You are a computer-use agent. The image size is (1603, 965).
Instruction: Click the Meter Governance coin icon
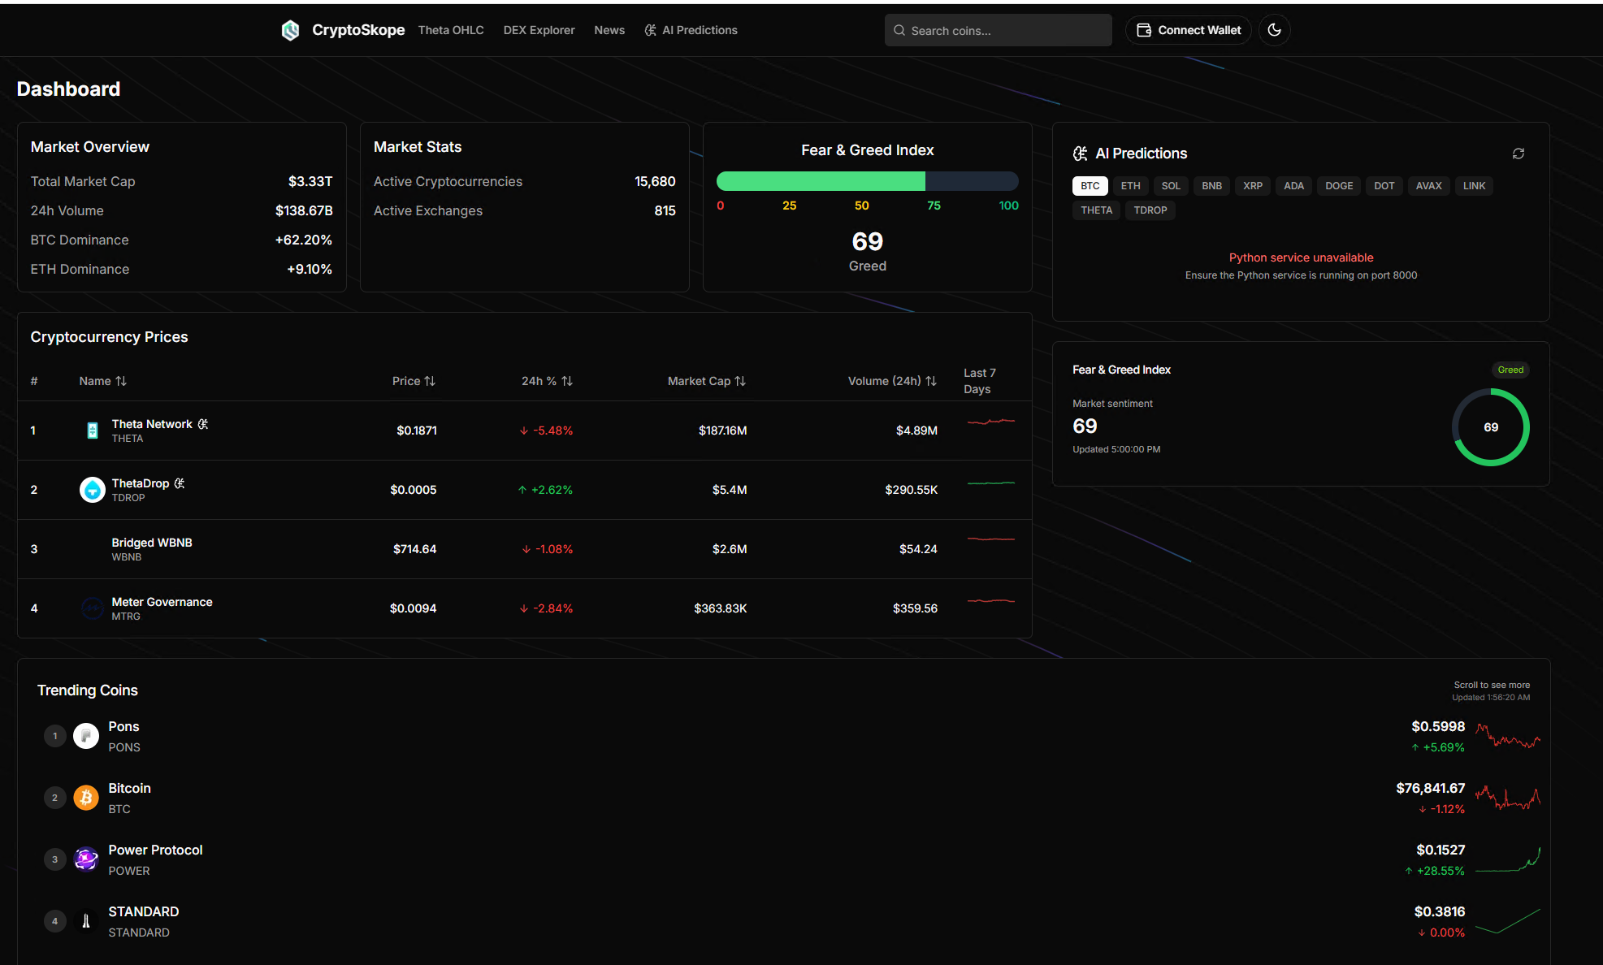click(93, 608)
